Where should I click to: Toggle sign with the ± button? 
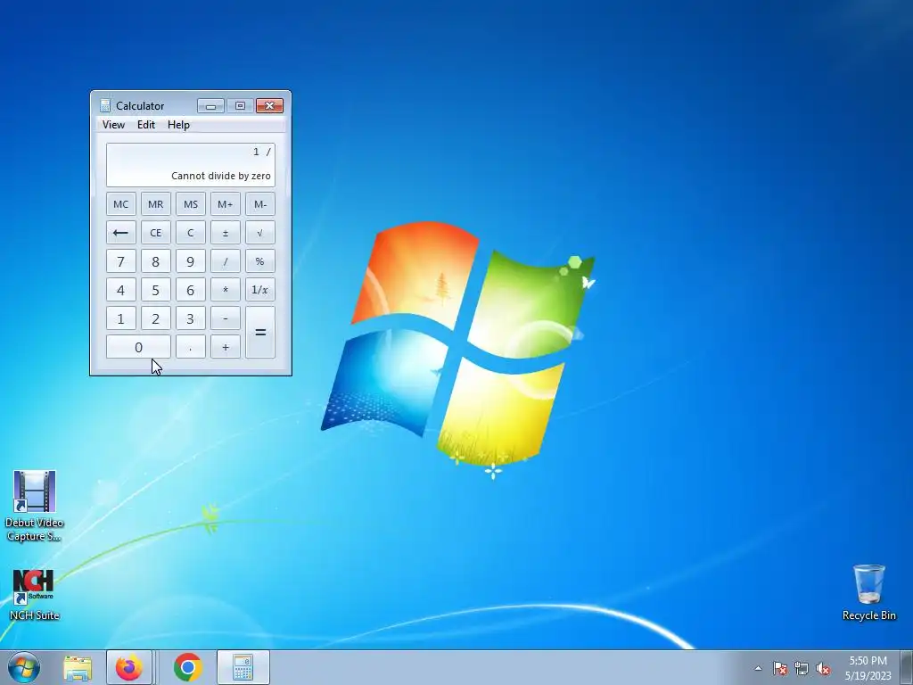pos(226,233)
